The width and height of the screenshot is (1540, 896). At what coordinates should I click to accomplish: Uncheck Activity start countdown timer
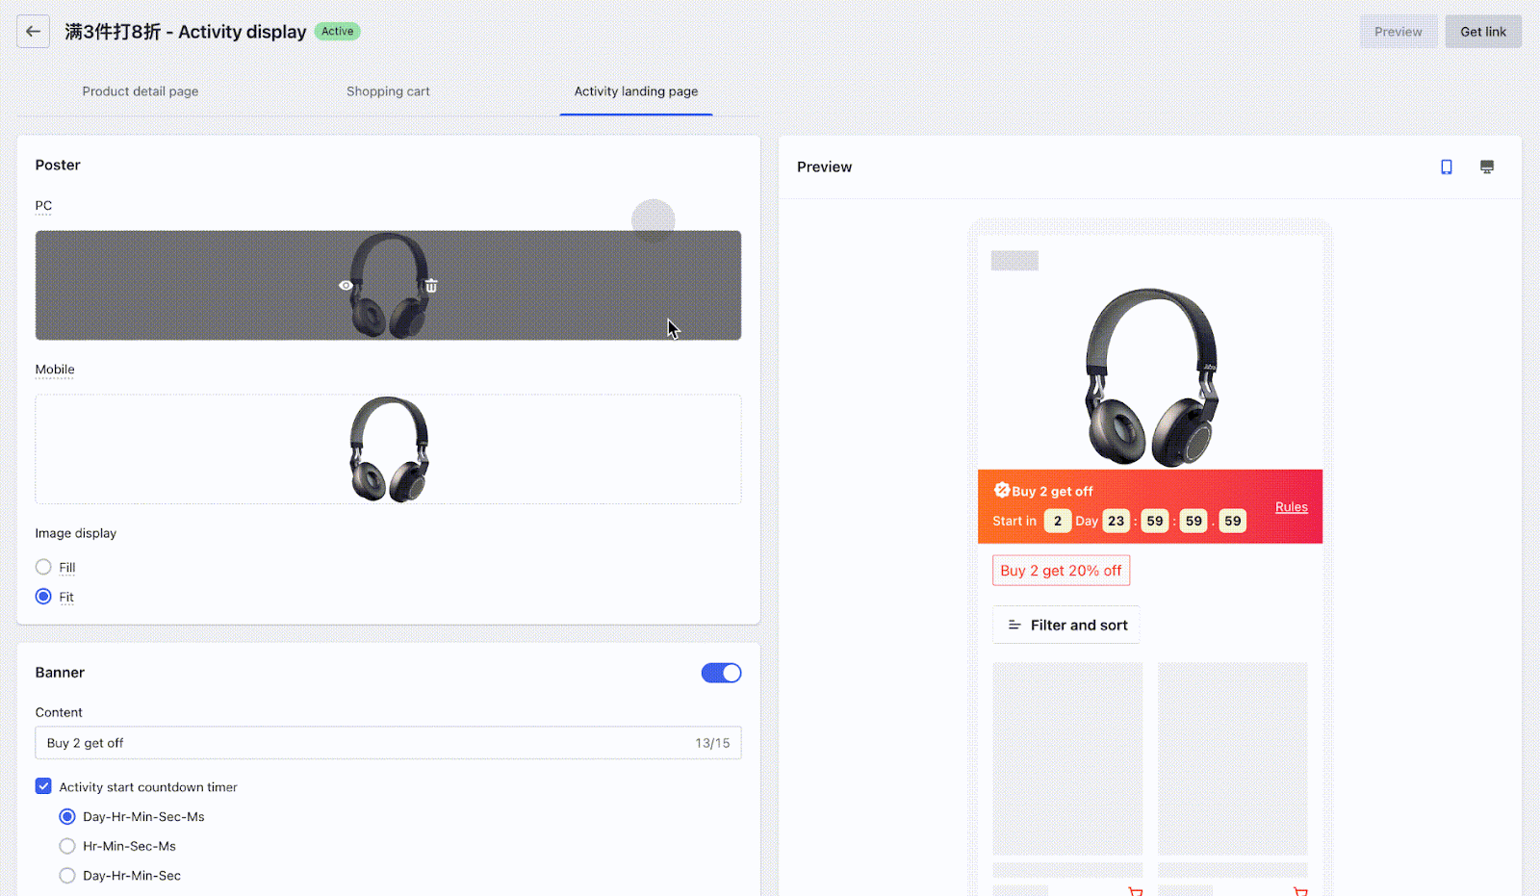pos(43,786)
